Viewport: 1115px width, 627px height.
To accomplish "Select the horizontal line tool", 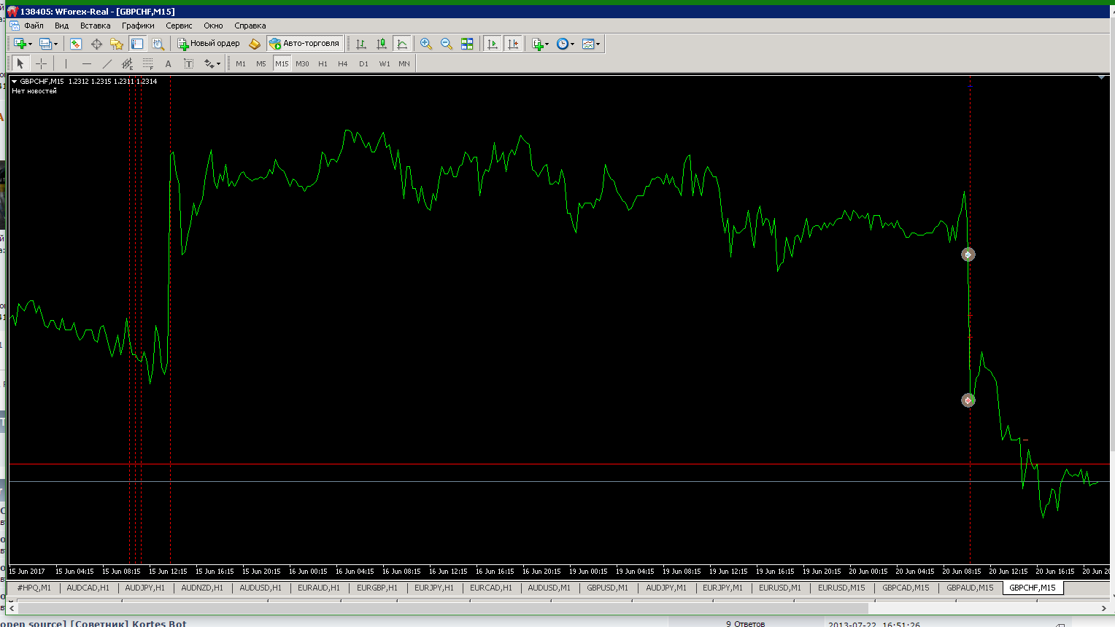I will pyautogui.click(x=86, y=63).
